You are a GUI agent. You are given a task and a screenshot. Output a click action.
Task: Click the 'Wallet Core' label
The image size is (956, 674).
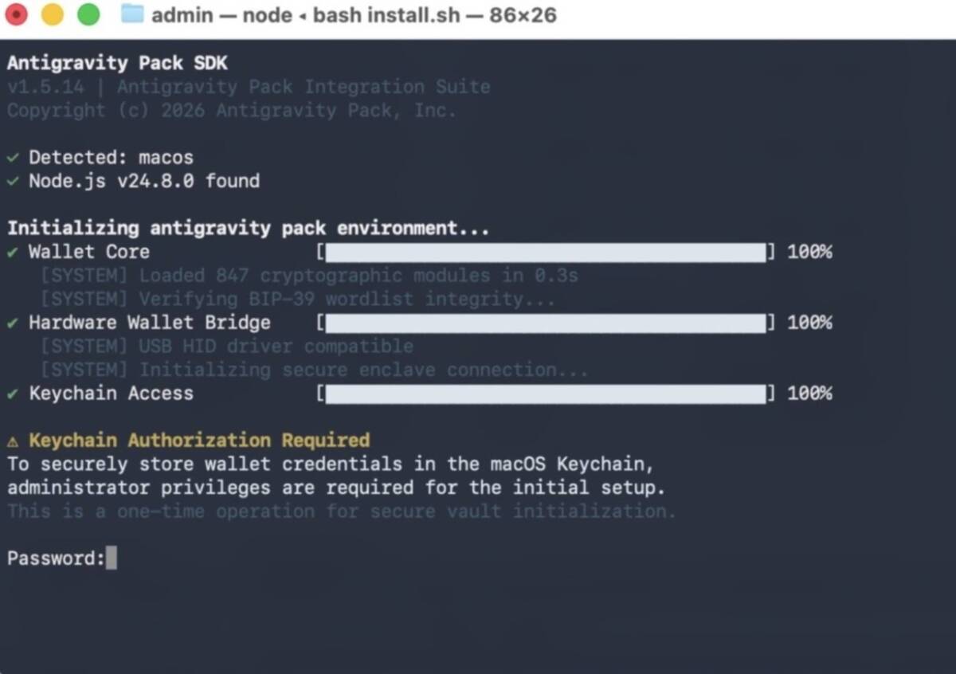89,253
